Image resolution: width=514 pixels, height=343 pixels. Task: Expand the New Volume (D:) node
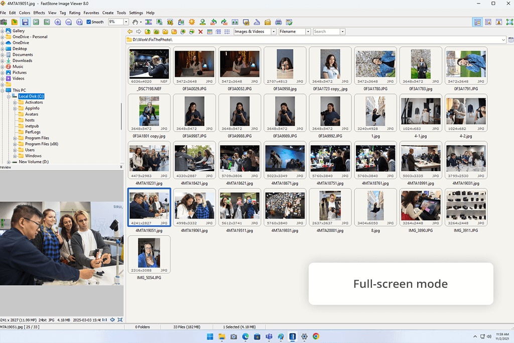tap(9, 162)
